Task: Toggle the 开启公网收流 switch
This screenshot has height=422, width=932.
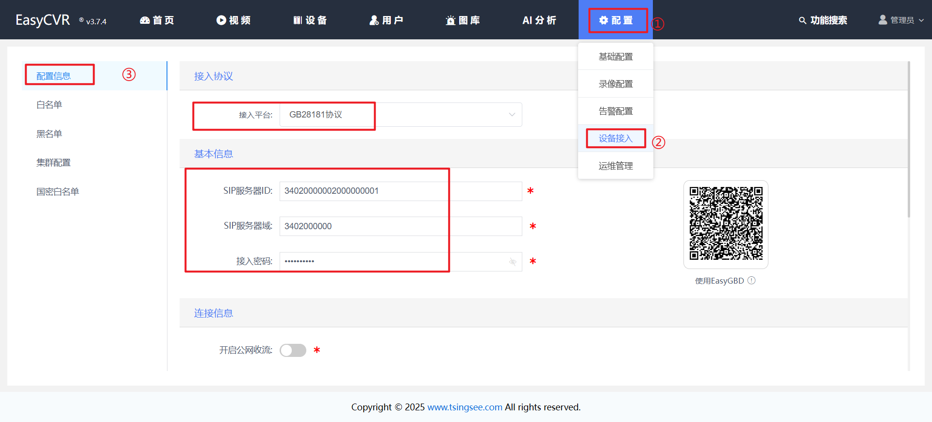Action: [293, 350]
